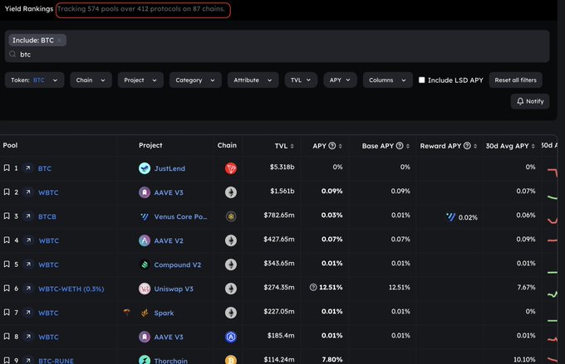This screenshot has width=565, height=364.
Task: Bookmark the Spark WBTC pool
Action: point(7,313)
